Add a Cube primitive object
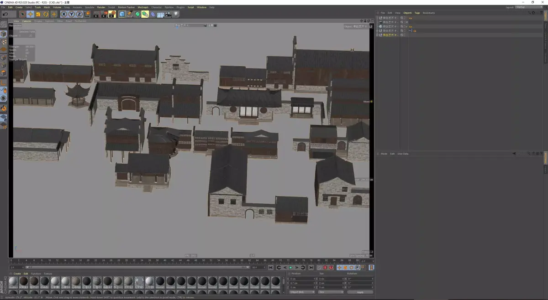The height and width of the screenshot is (300, 548). point(122,14)
